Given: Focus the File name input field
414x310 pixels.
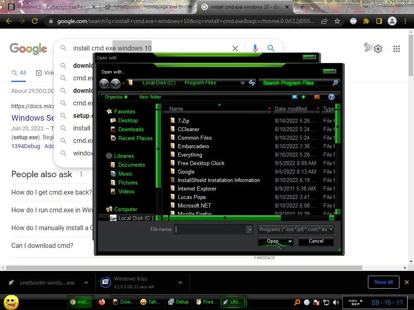Looking at the screenshot, I should coord(210,229).
